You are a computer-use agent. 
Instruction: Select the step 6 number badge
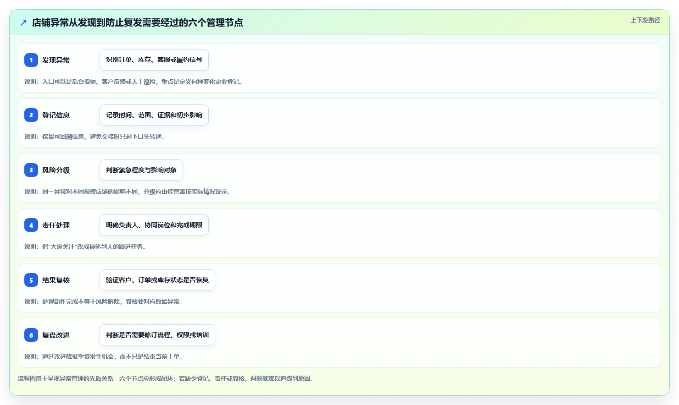[x=31, y=335]
